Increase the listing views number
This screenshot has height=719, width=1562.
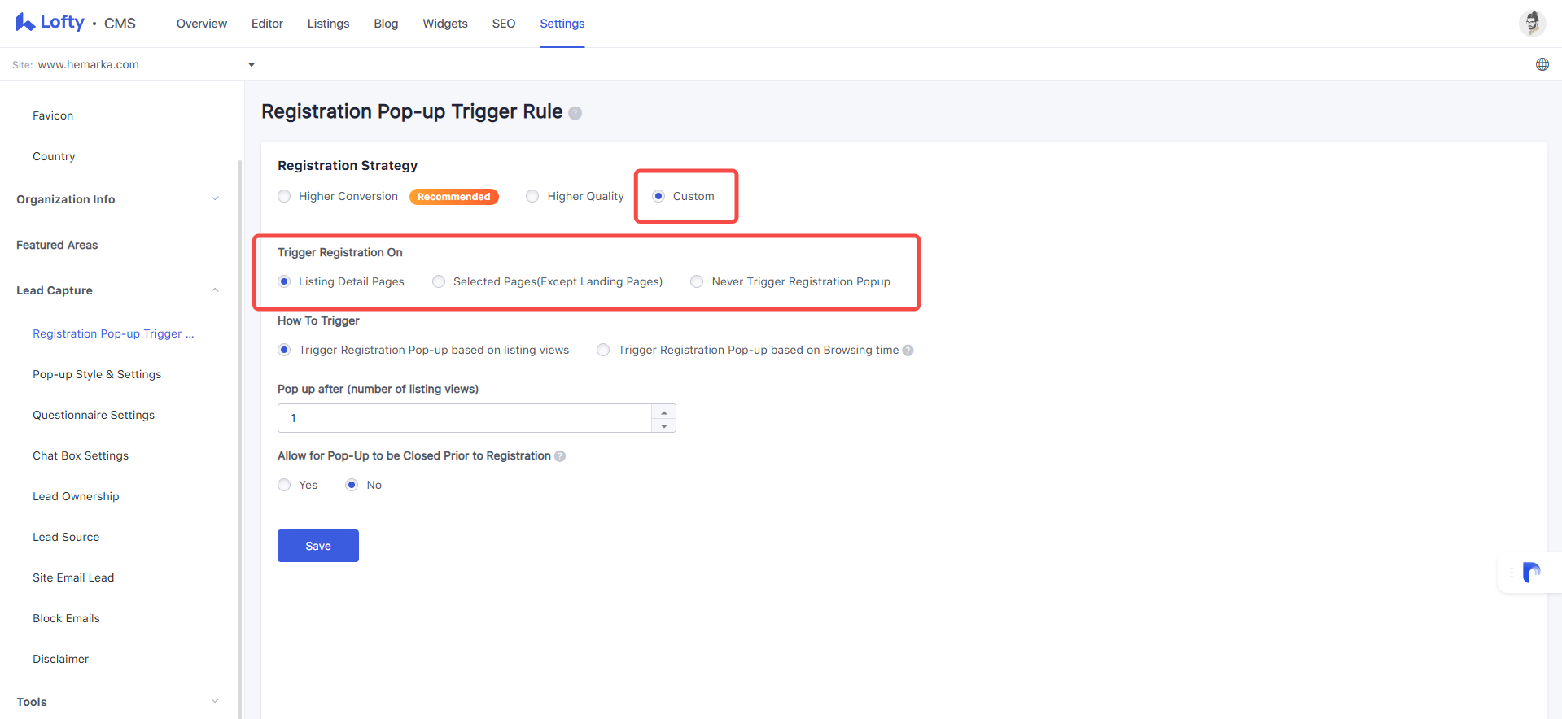click(x=664, y=412)
